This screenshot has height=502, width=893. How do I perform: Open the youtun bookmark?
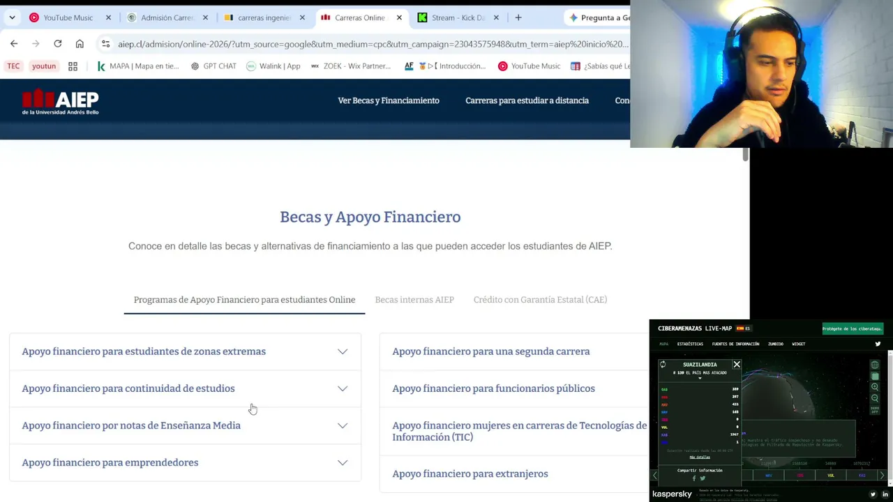[x=44, y=66]
